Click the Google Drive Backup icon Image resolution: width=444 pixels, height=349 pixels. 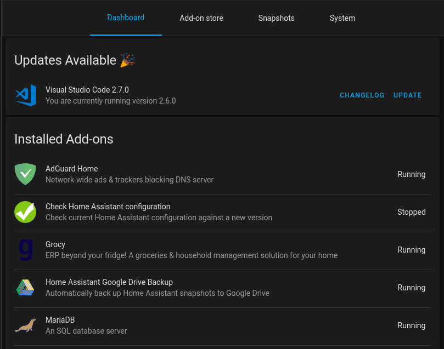tap(25, 288)
